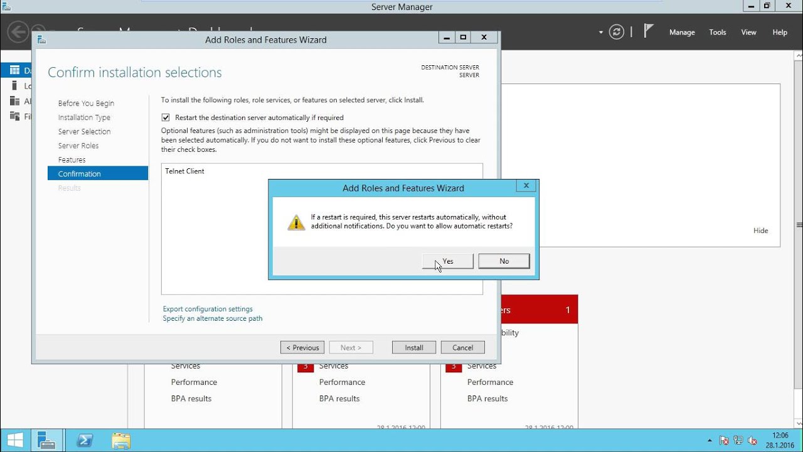
Task: Click the Action Center flag tray icon
Action: click(x=725, y=441)
